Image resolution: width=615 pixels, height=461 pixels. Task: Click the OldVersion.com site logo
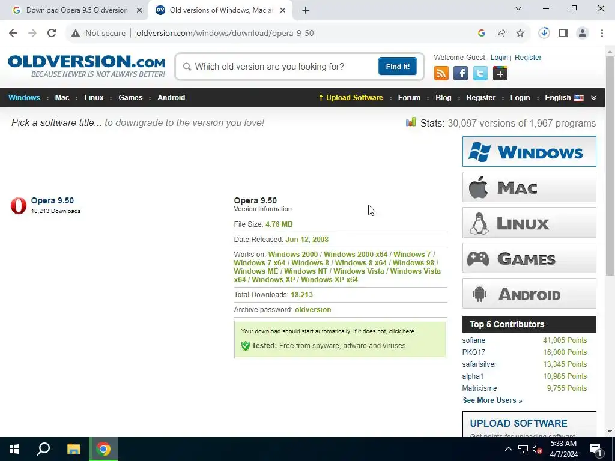[x=86, y=66]
